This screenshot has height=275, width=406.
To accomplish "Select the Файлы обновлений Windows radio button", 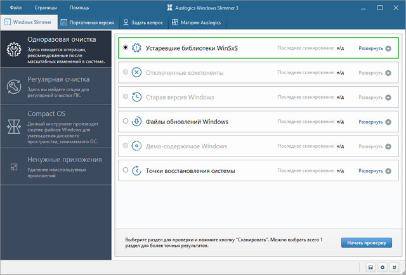I will (126, 122).
